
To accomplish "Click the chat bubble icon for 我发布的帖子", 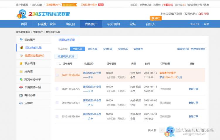I will click(x=21, y=79).
